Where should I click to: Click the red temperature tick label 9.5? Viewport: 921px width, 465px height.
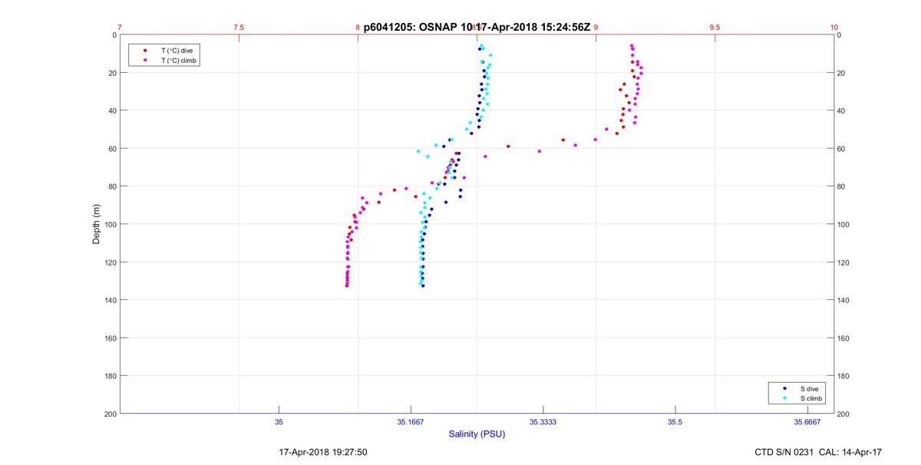(715, 27)
